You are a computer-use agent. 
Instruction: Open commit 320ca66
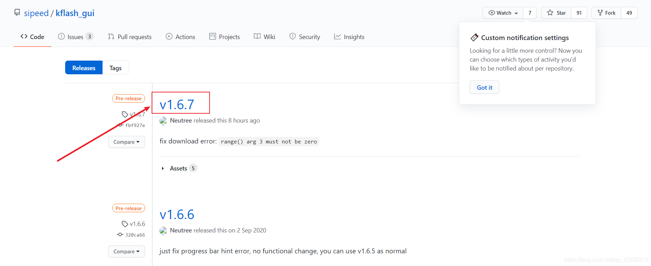tap(135, 235)
